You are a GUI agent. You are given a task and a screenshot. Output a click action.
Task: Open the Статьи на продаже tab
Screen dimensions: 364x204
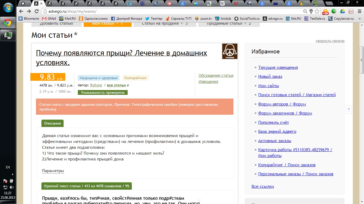click(165, 24)
